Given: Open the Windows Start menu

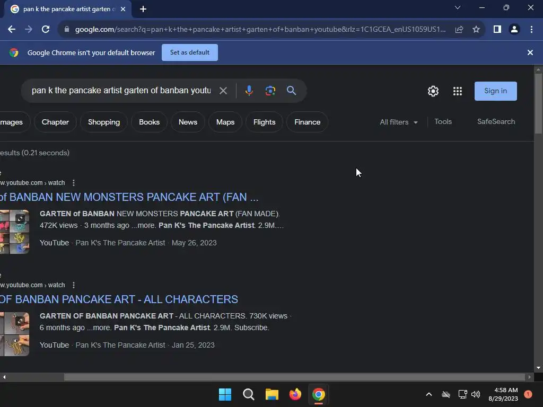Looking at the screenshot, I should click(225, 394).
